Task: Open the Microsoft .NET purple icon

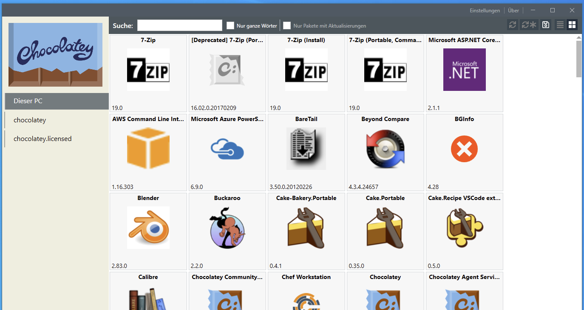Action: pos(465,70)
